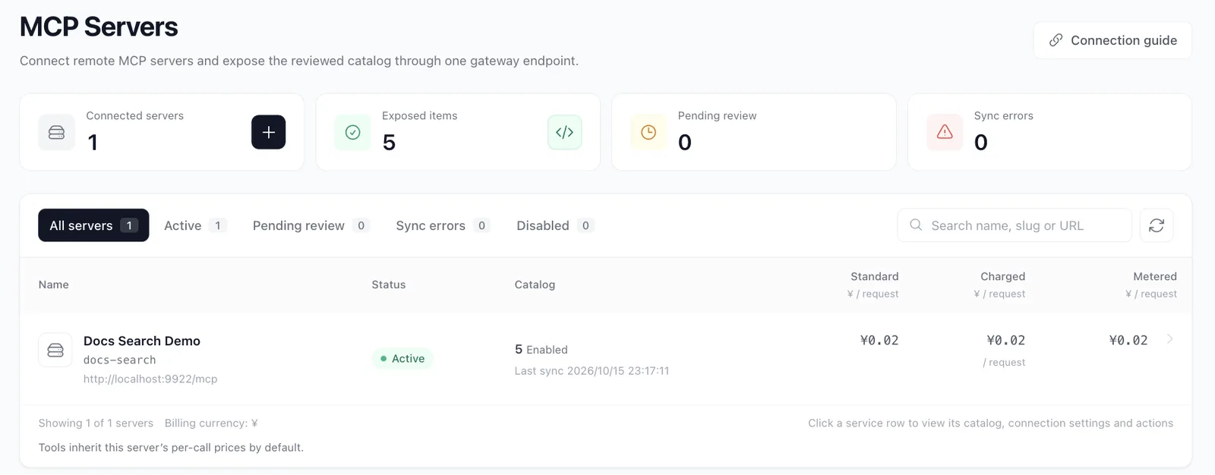Screen dimensions: 1215x475
Task: Click the http://localhost:9922/mcp URL
Action: pos(150,379)
